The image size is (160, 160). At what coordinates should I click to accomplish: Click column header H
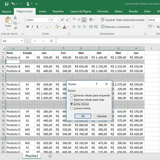point(136,48)
